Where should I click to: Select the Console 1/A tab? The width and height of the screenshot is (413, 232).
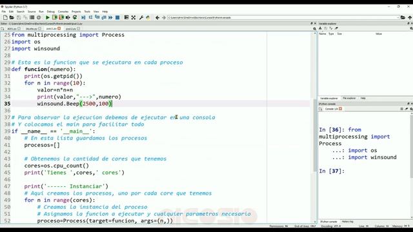[x=331, y=109]
